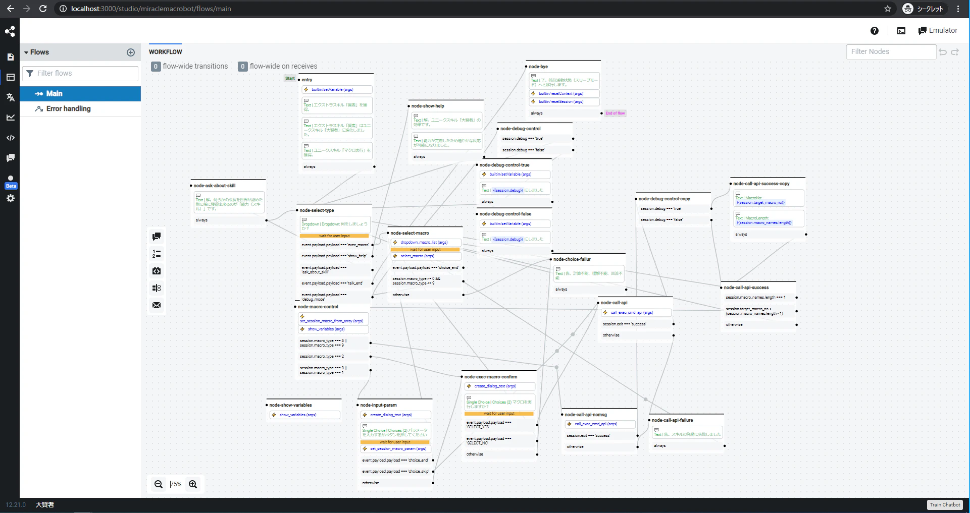Select the numbered list node tool
Screen dimensions: 970x513
157,254
